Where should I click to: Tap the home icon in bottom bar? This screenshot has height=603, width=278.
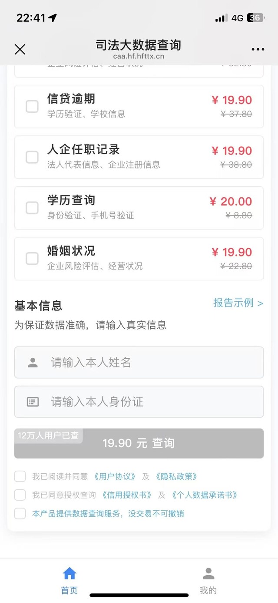point(69,573)
